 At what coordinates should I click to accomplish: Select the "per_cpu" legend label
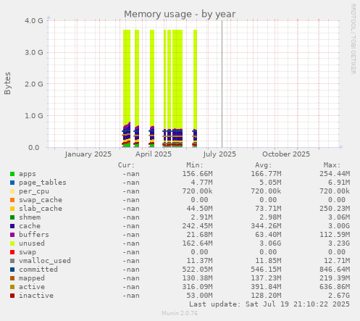[x=34, y=191]
